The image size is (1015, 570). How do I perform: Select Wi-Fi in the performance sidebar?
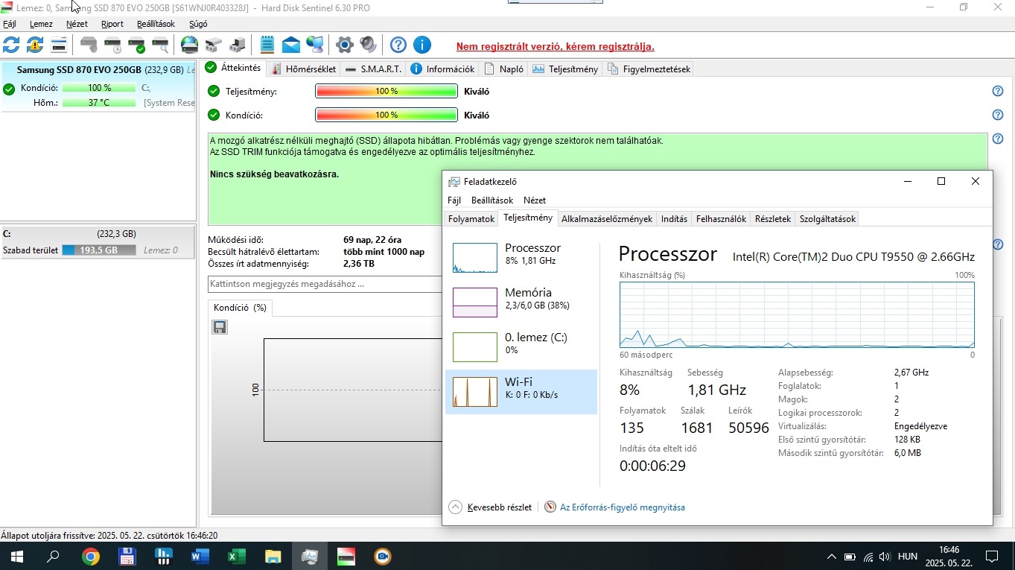[x=521, y=392]
